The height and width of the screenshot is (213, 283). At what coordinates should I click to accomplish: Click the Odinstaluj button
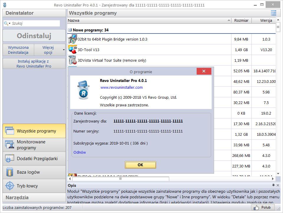point(34,36)
